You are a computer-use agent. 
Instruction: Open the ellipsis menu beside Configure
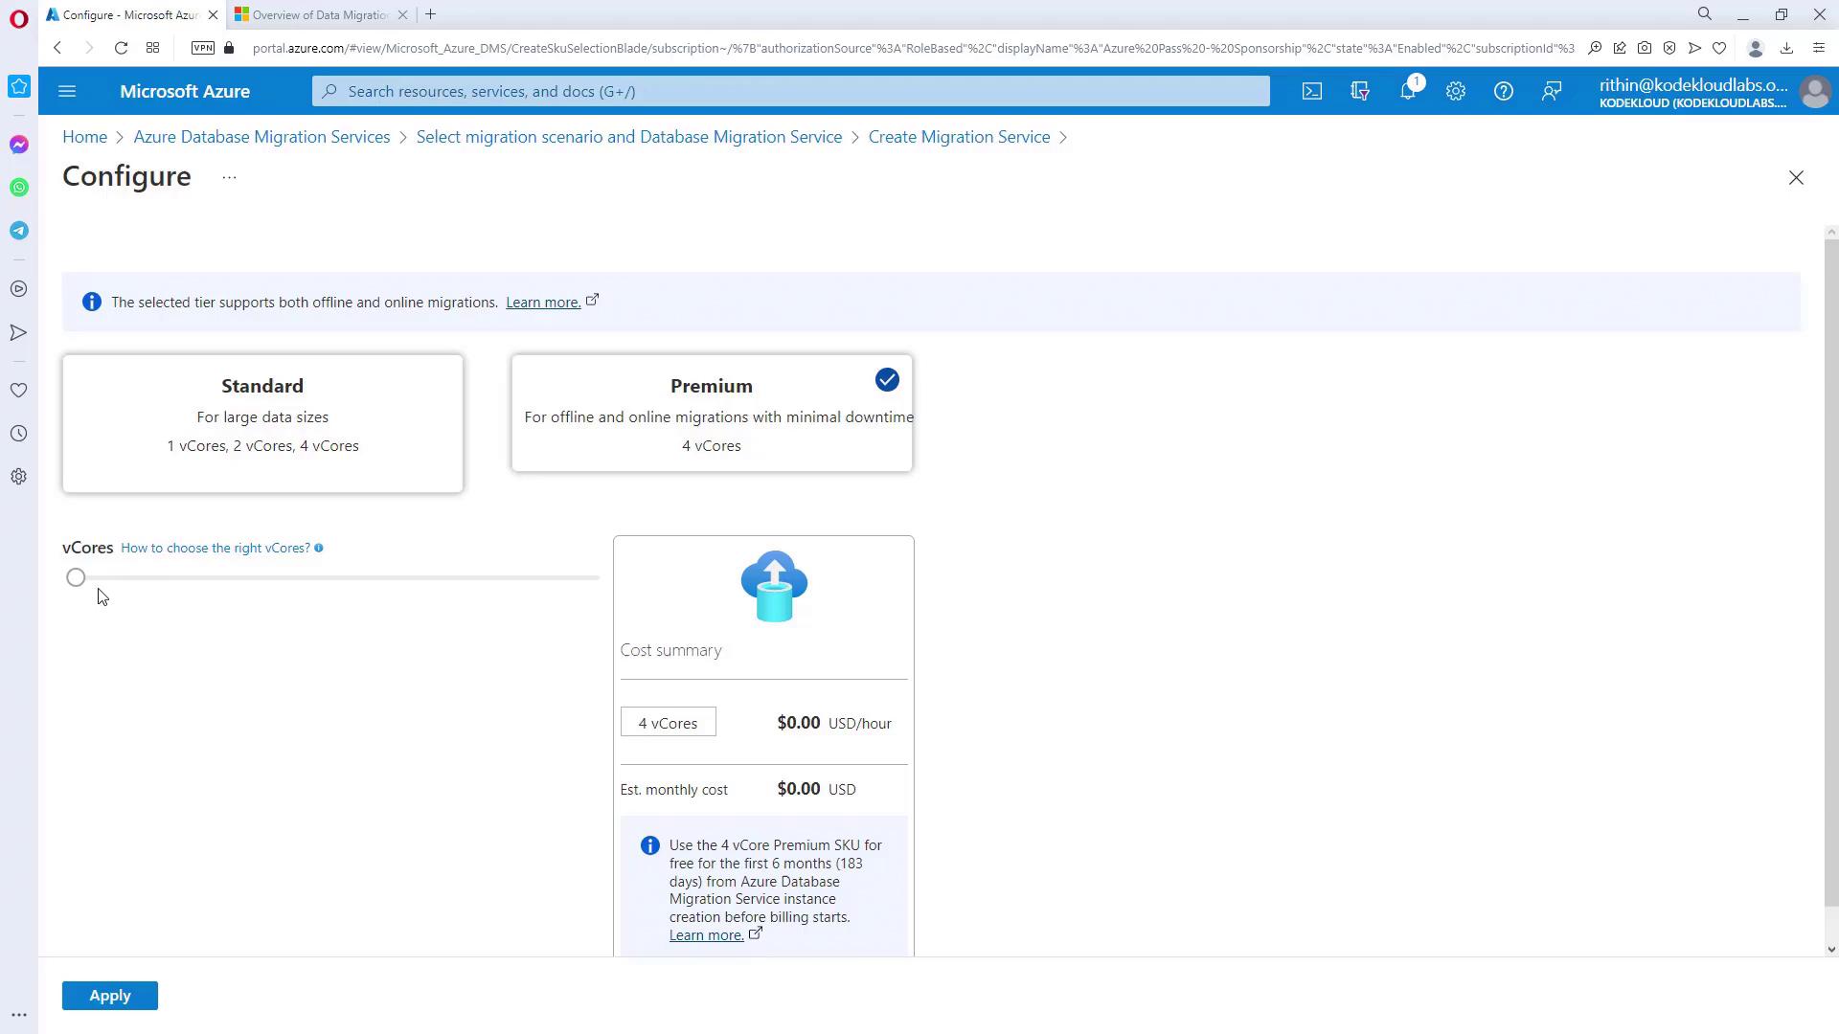[229, 177]
